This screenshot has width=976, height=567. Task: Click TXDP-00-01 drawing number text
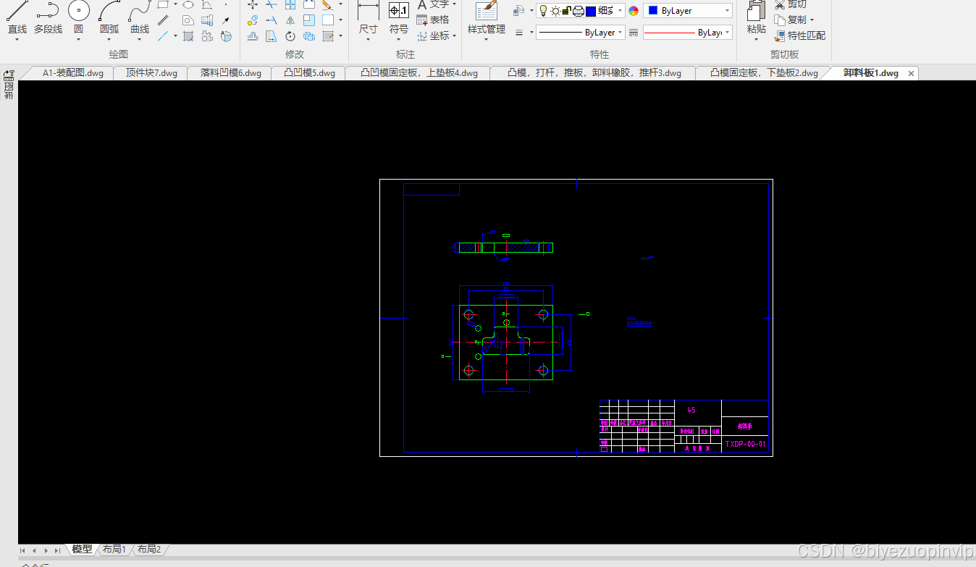click(x=745, y=445)
